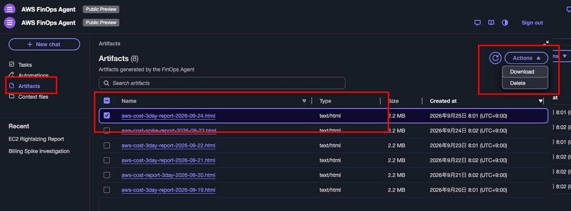Toggle the select-all checkbox in table header
The image size is (571, 211).
107,101
